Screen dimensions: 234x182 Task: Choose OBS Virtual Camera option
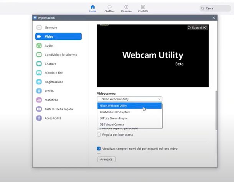coord(129,125)
